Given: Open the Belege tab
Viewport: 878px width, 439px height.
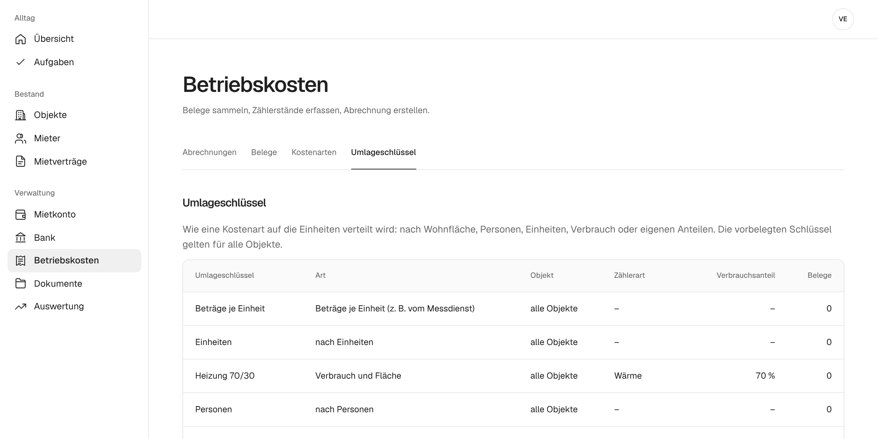Looking at the screenshot, I should coord(264,152).
